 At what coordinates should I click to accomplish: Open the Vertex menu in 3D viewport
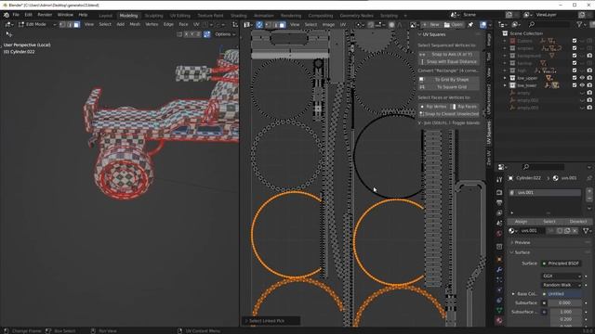click(x=152, y=24)
